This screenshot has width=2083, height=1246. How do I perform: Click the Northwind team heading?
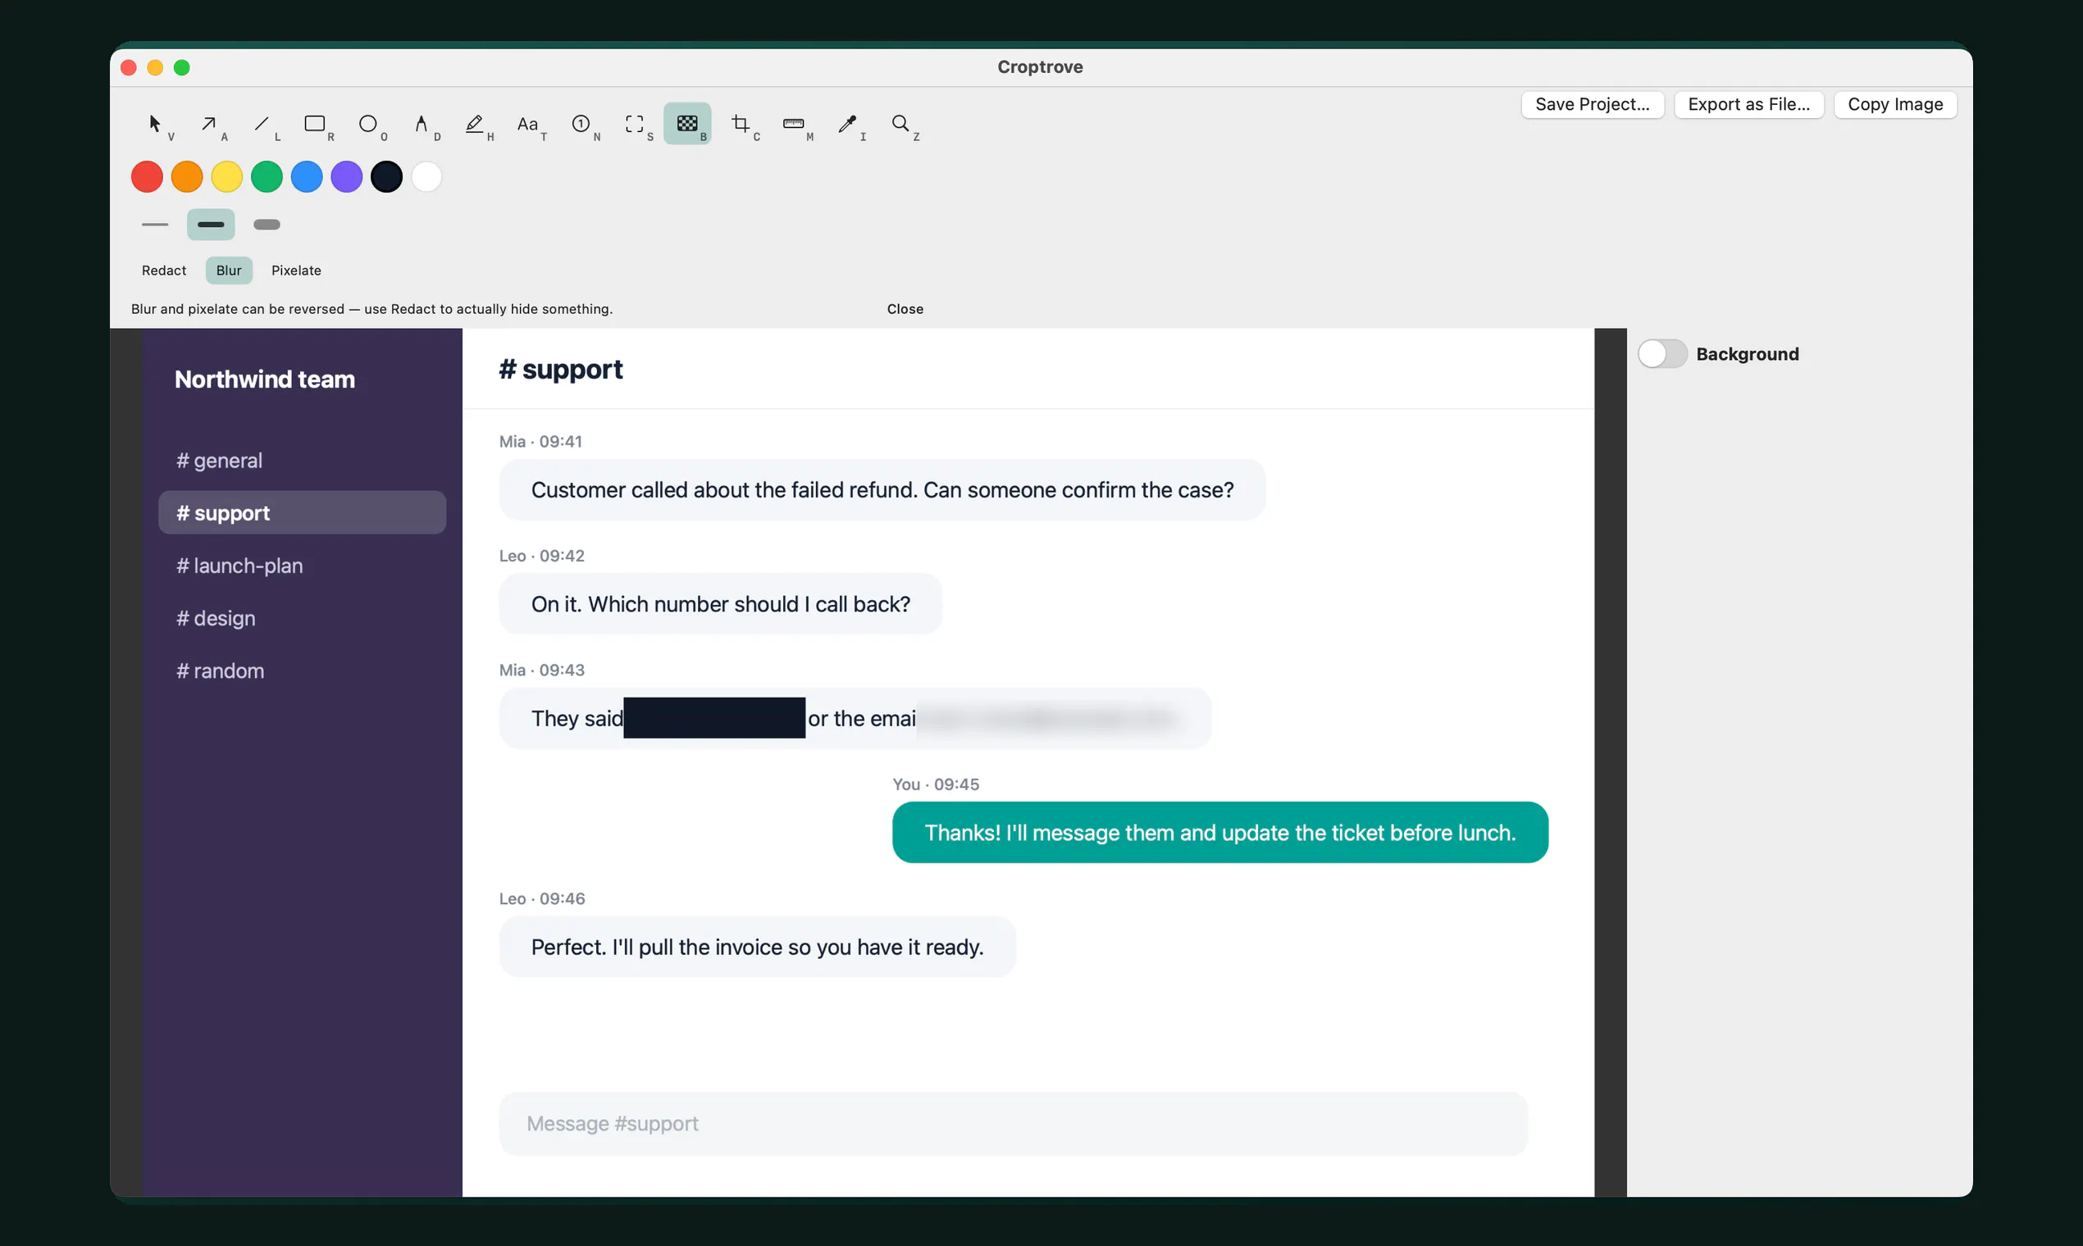pyautogui.click(x=265, y=380)
